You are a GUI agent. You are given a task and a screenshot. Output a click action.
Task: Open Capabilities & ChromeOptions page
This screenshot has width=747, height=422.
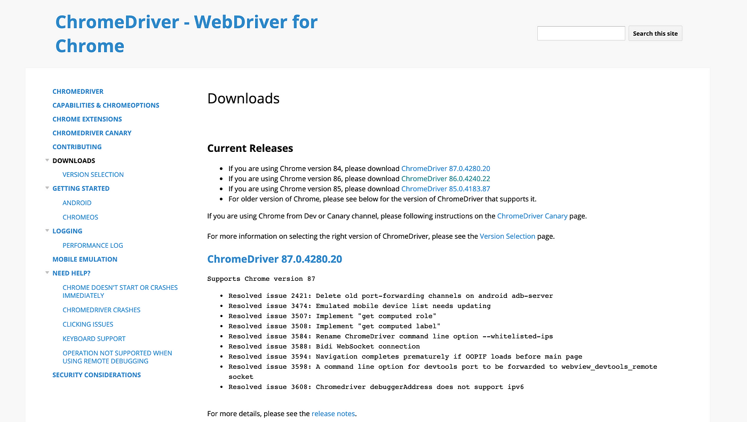point(106,106)
